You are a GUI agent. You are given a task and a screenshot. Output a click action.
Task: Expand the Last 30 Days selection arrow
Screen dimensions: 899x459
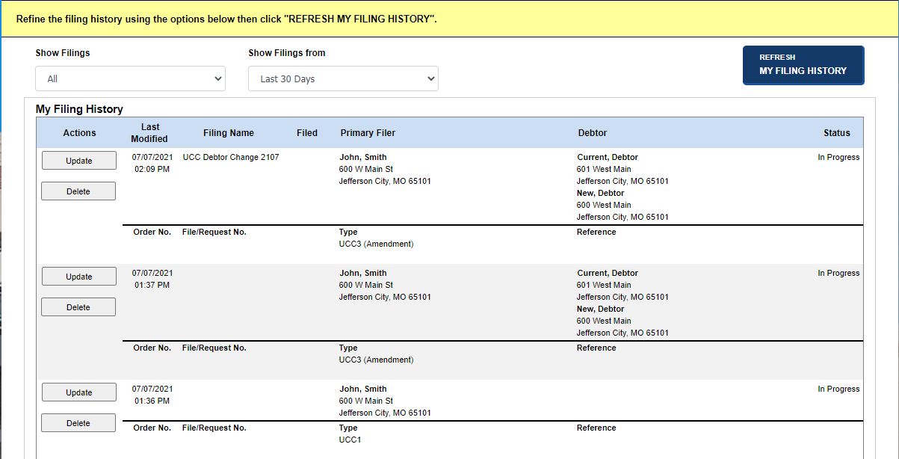pyautogui.click(x=430, y=78)
